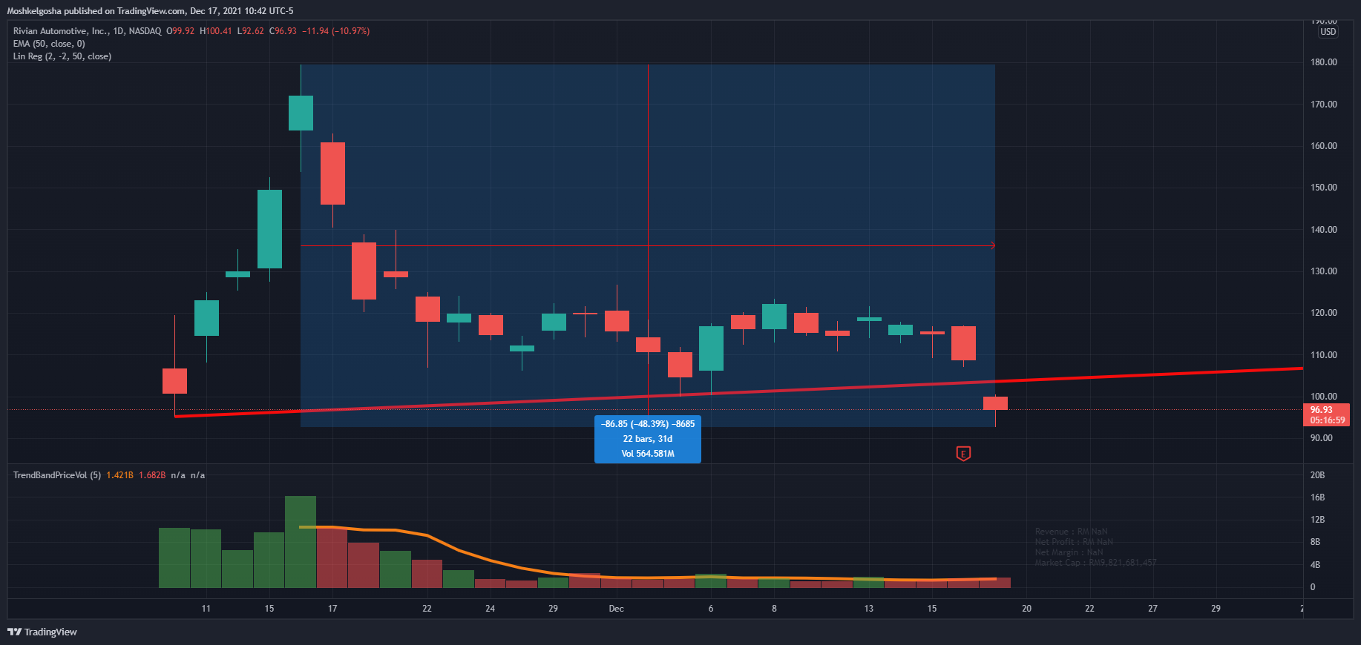Click the H100.41 high value in header
The width and height of the screenshot is (1361, 645).
click(x=216, y=31)
